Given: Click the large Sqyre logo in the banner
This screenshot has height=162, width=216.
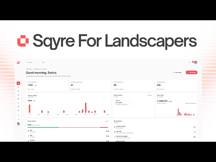Looking at the screenshot, I should tap(23, 41).
